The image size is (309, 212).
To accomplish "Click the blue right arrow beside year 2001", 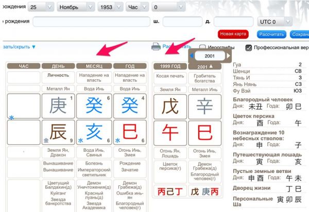I will point(229,55).
